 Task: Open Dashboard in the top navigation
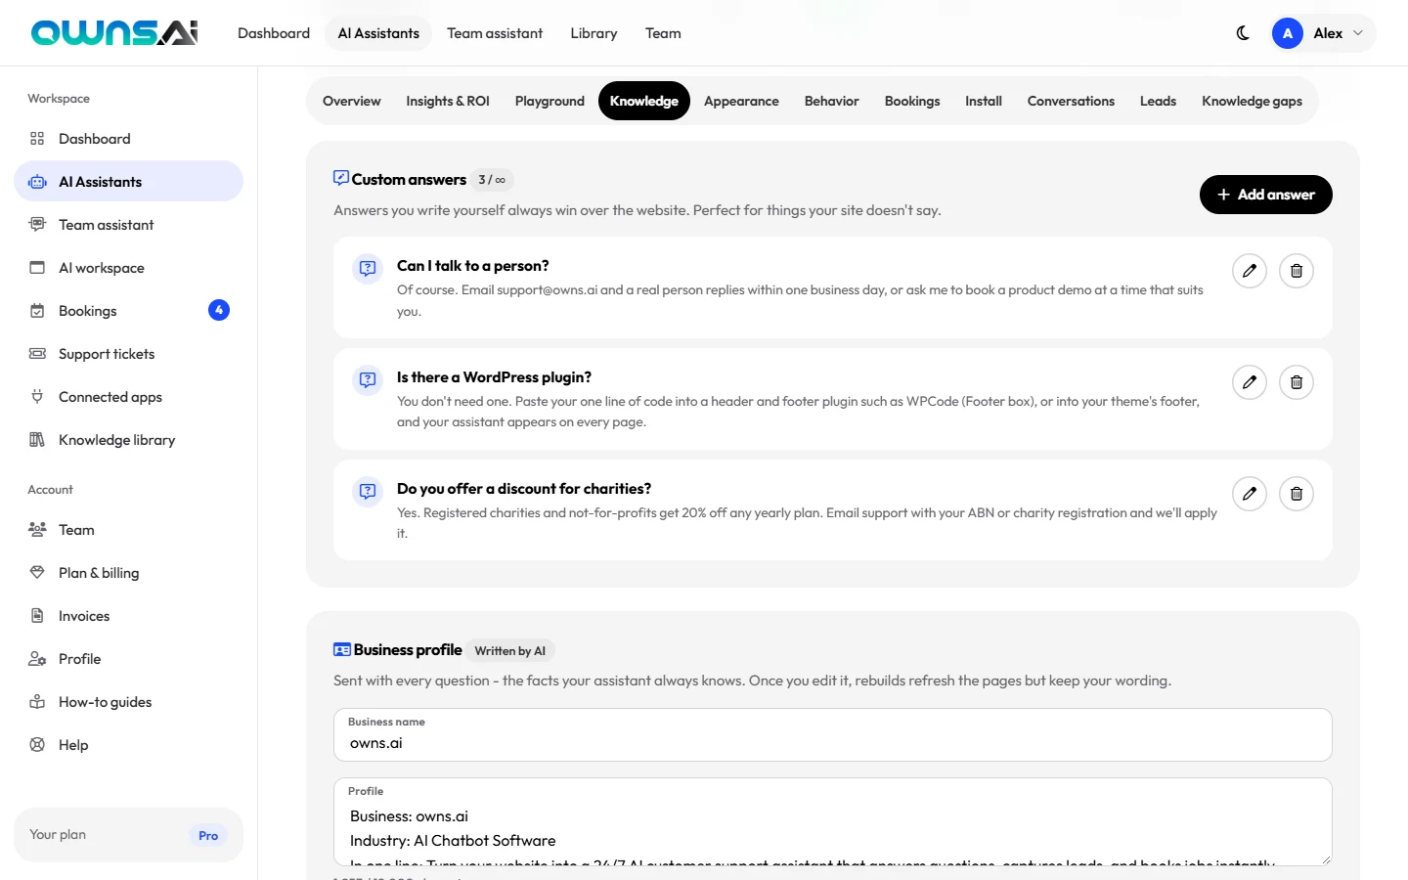coord(274,33)
